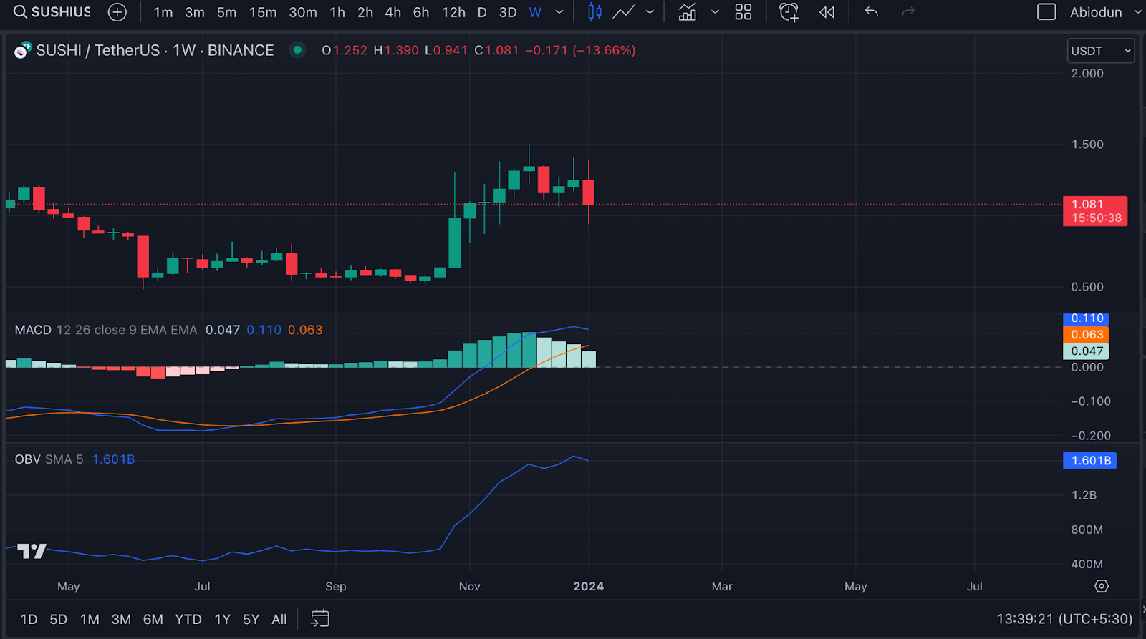Choose the line chart style icon

[x=624, y=12]
